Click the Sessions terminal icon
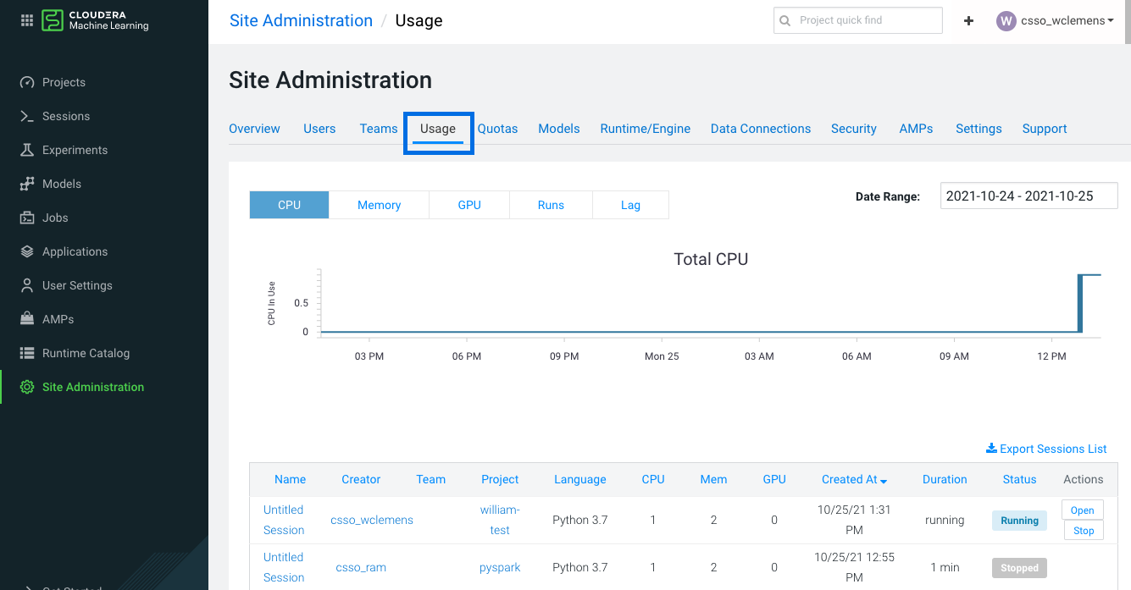Screen dimensions: 1131x590 pos(27,116)
